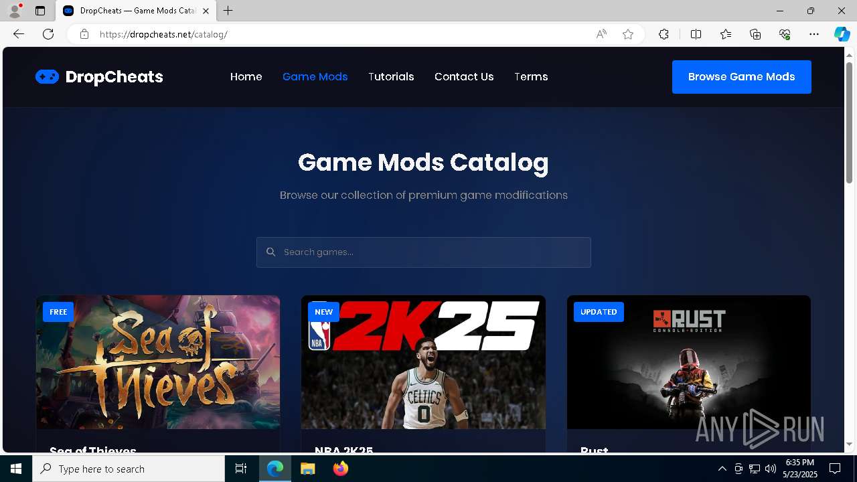Click the FREE badge on Sea of Thieves
857x482 pixels.
[58, 312]
